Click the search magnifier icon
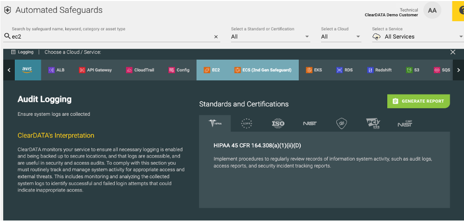 [7, 36]
